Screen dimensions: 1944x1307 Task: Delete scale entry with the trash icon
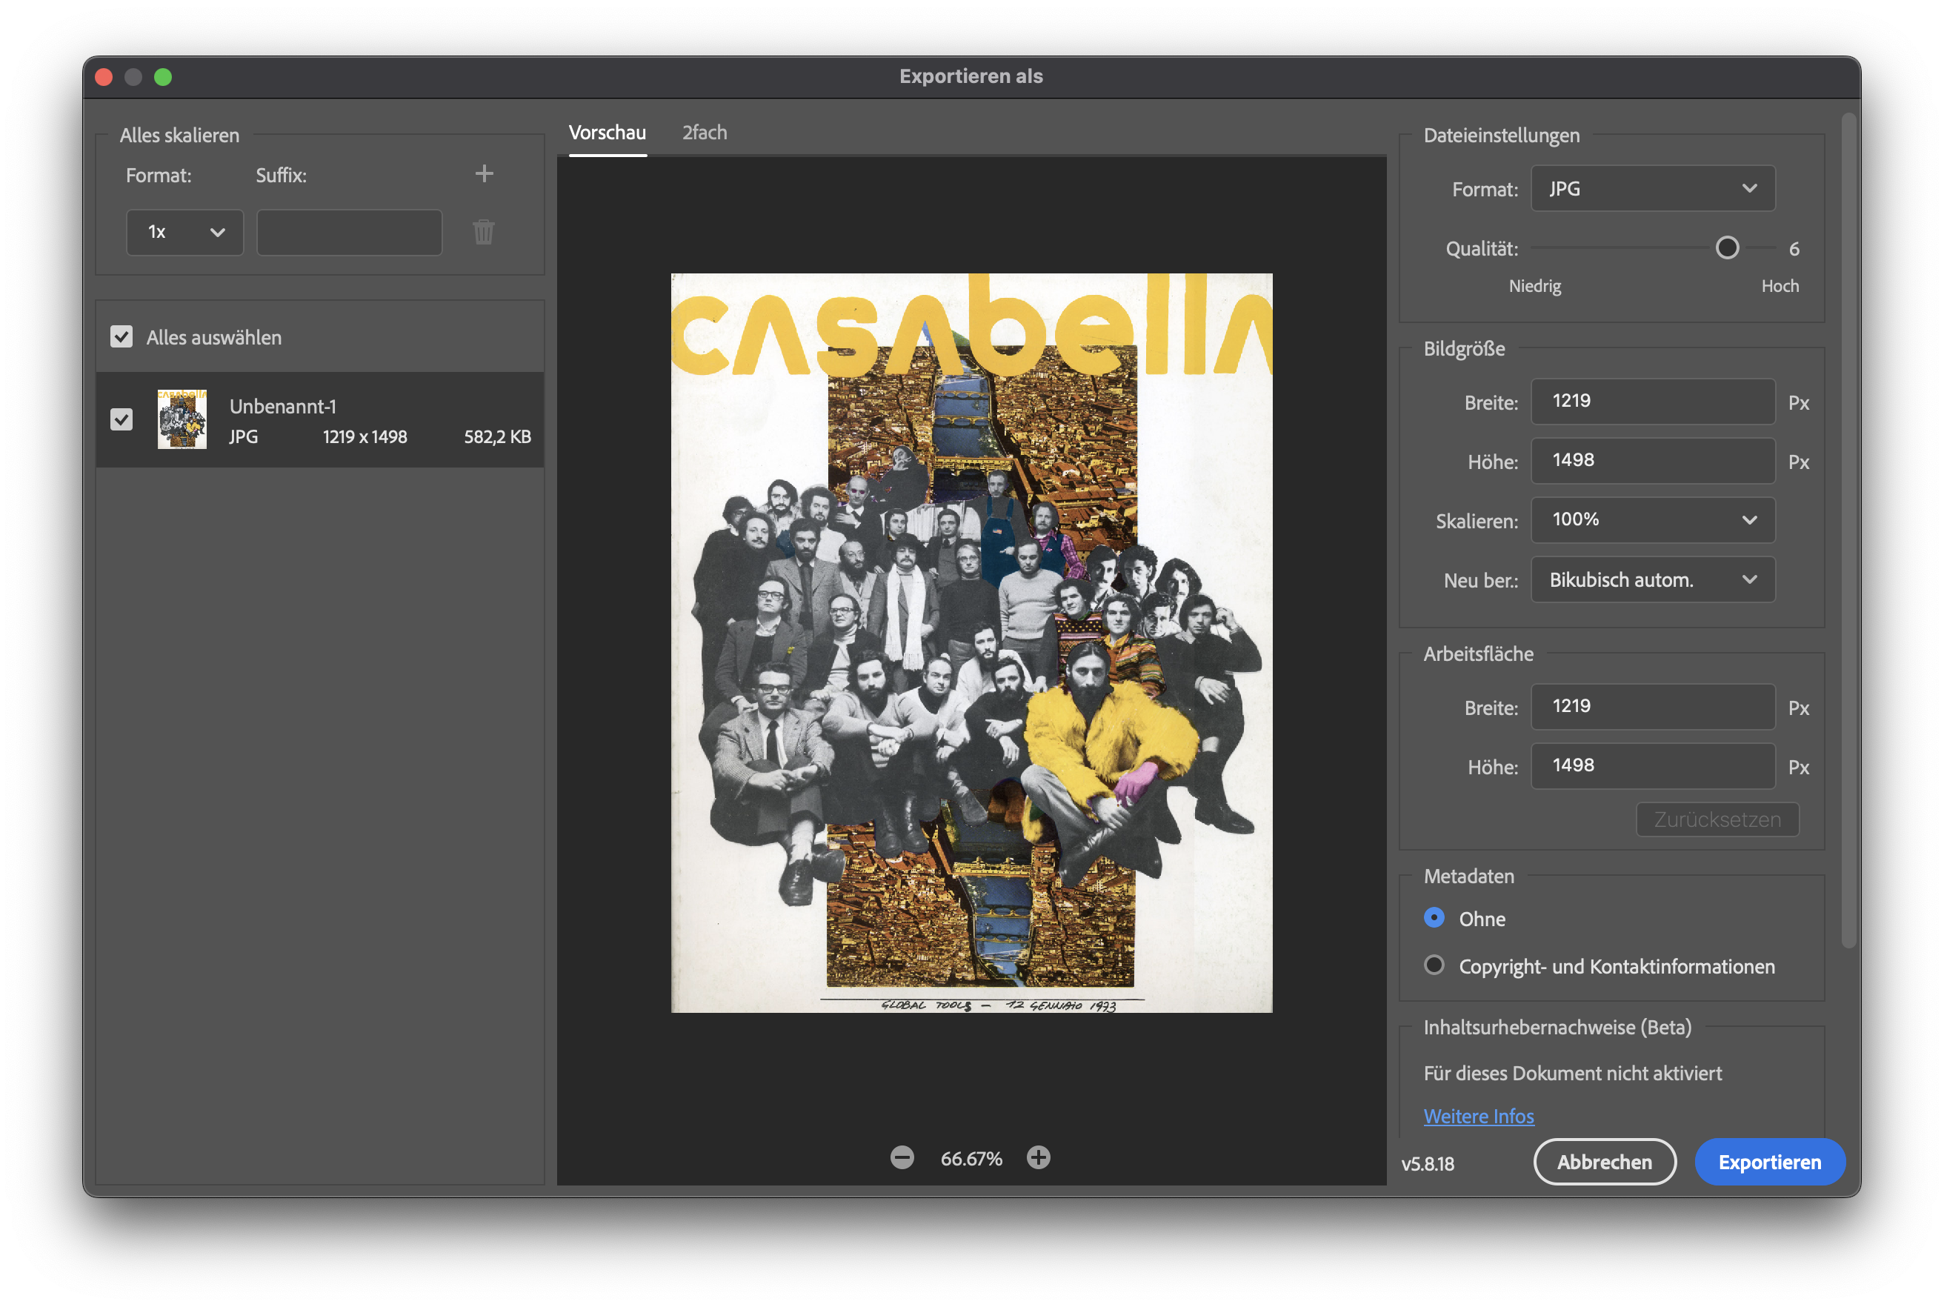(484, 232)
